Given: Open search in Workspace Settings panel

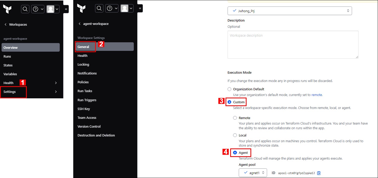Looking at the screenshot, I should [x=99, y=8].
